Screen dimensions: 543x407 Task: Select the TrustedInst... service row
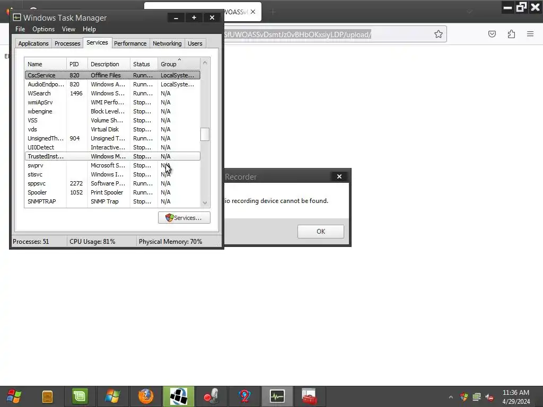coord(112,156)
